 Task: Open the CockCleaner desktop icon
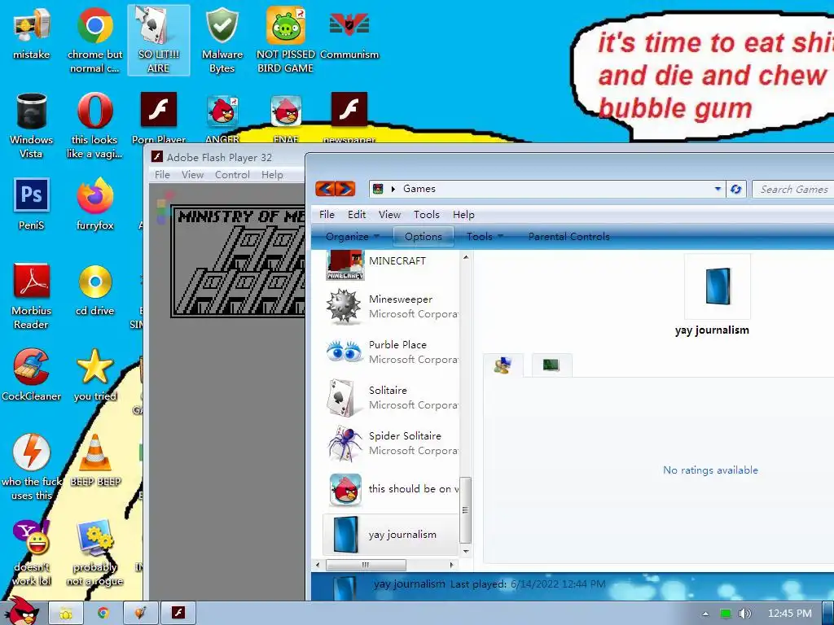coord(32,375)
